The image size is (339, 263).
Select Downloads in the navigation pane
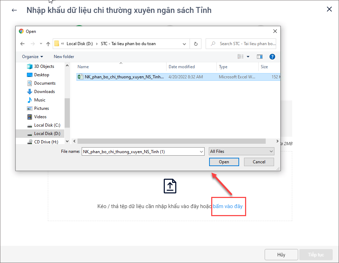[44, 92]
